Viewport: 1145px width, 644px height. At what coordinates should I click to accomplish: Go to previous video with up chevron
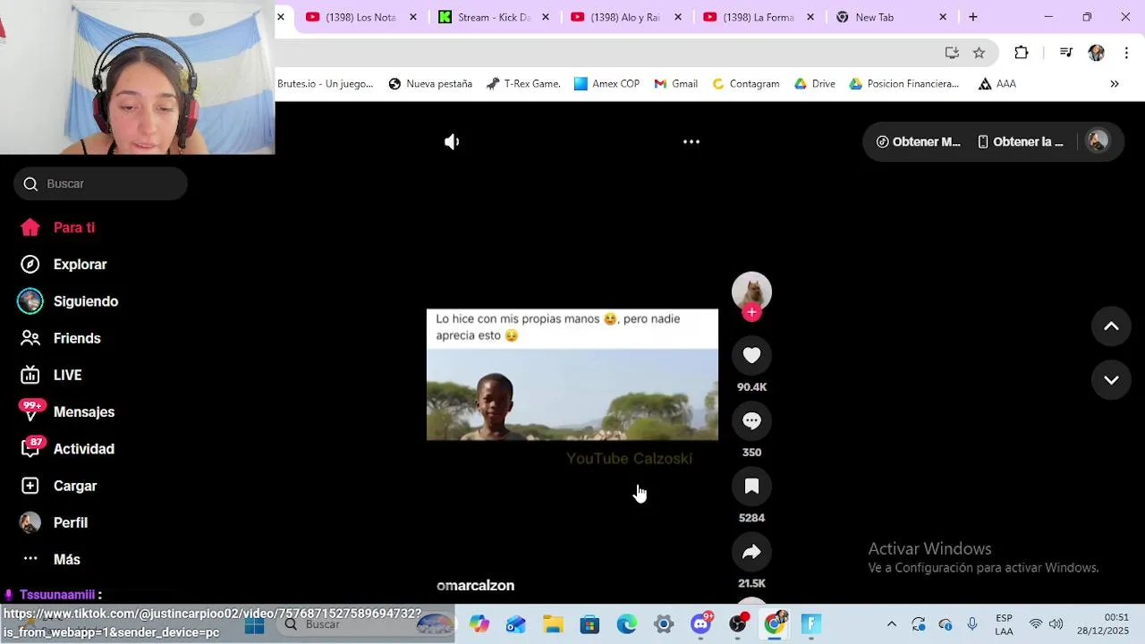pos(1111,326)
